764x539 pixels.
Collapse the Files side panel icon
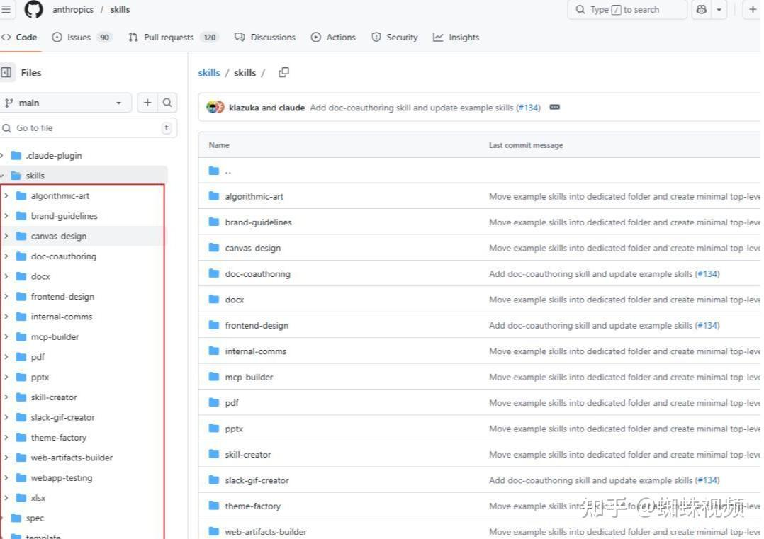pos(6,72)
